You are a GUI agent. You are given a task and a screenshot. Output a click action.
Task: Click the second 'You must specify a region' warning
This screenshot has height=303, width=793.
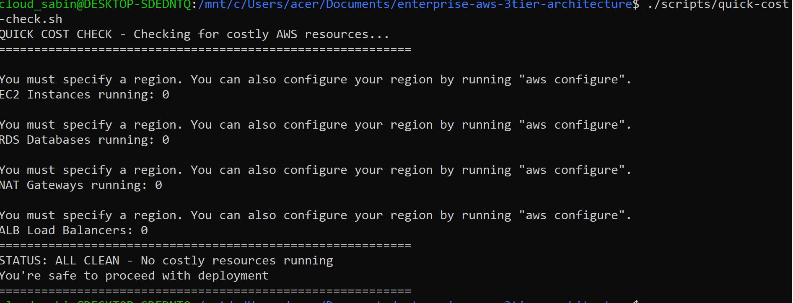(x=315, y=125)
